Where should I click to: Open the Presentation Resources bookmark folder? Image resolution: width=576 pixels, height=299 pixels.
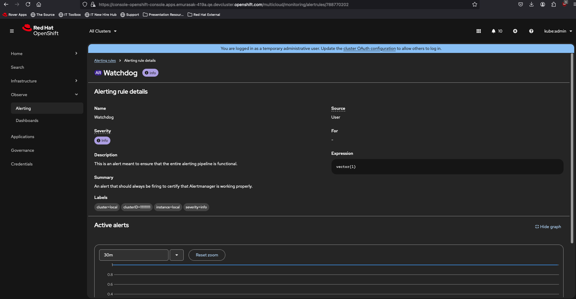[x=163, y=15]
